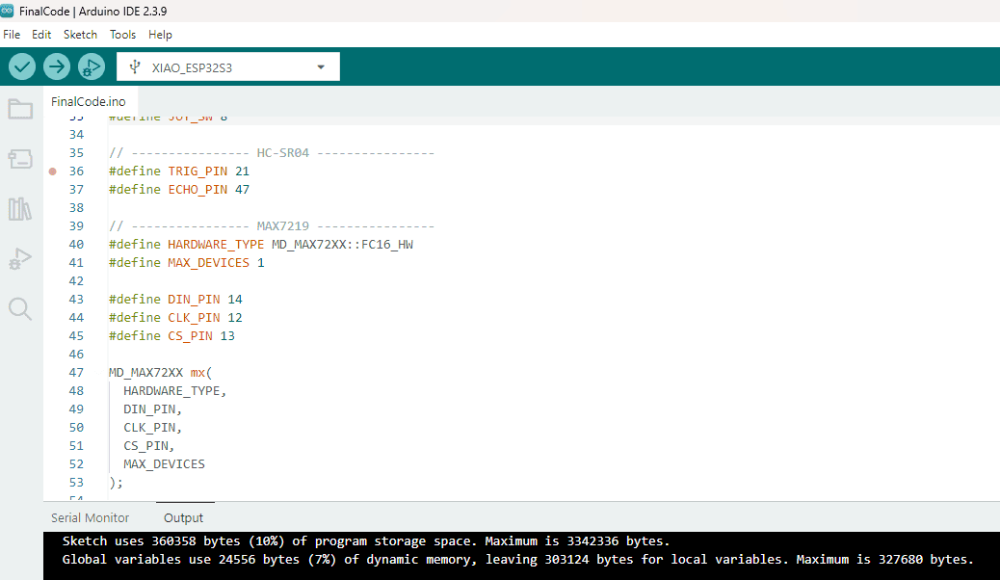Select the FinalCode.ino editor tab
Screen dimensions: 1000x580
(x=89, y=101)
